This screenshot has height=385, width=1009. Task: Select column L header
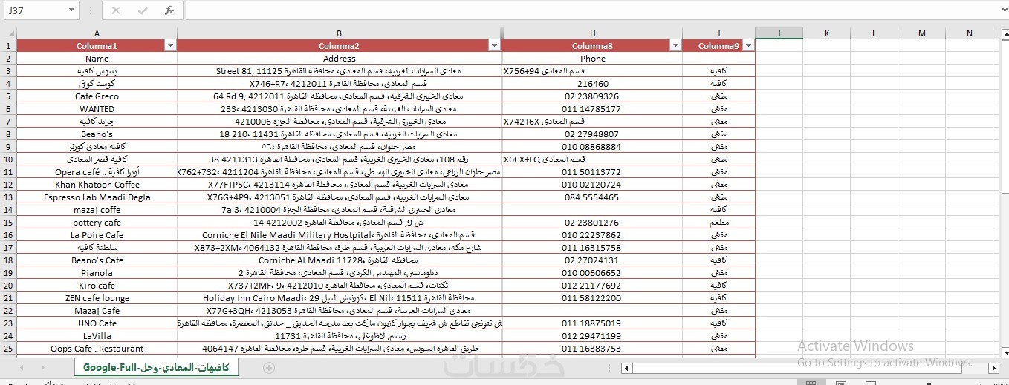(874, 33)
